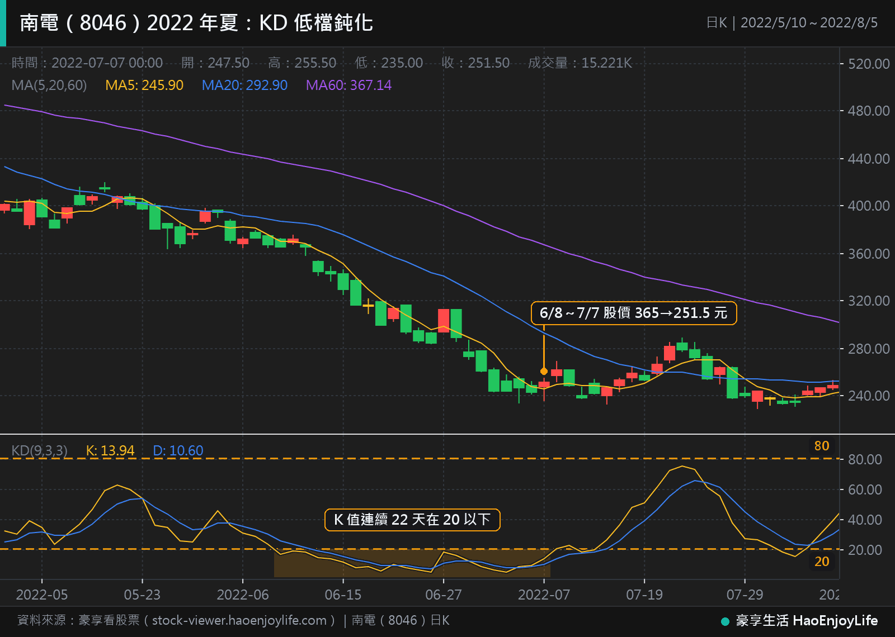Click the MA5: 245.90 legend
Image resolution: width=895 pixels, height=637 pixels.
click(x=144, y=85)
